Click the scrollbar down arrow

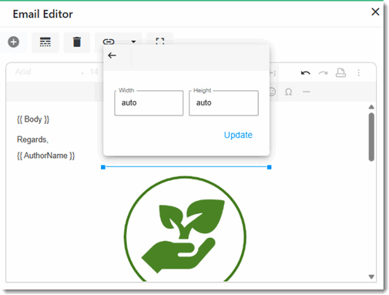pyautogui.click(x=371, y=277)
